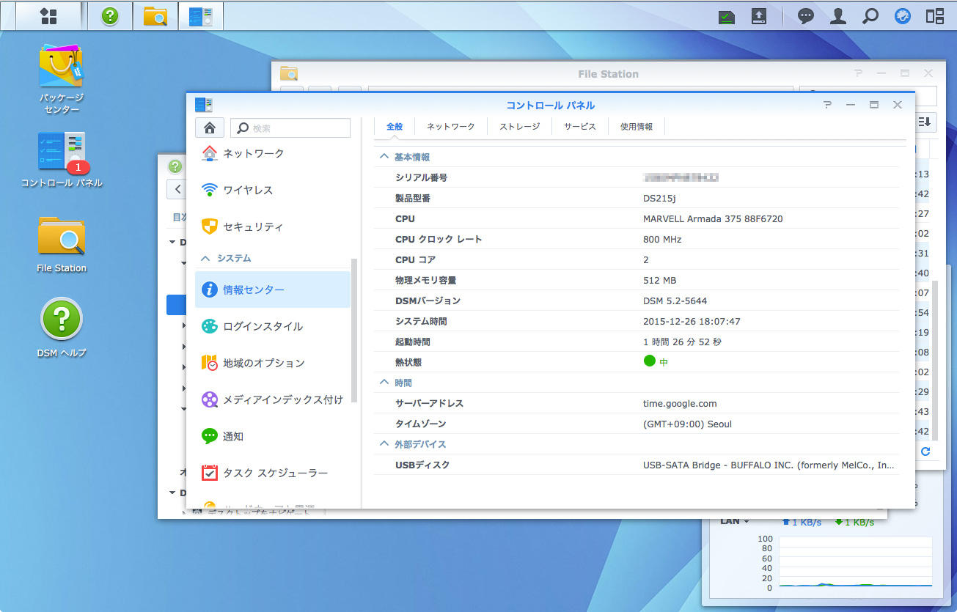Open the desktop search magnifier icon
This screenshot has height=612, width=957.
pyautogui.click(x=870, y=16)
